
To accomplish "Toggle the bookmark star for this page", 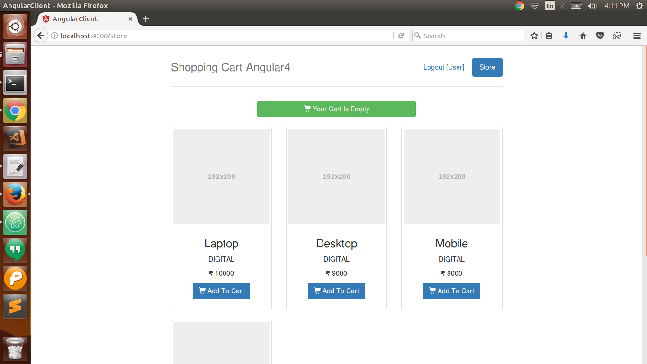I will click(534, 36).
